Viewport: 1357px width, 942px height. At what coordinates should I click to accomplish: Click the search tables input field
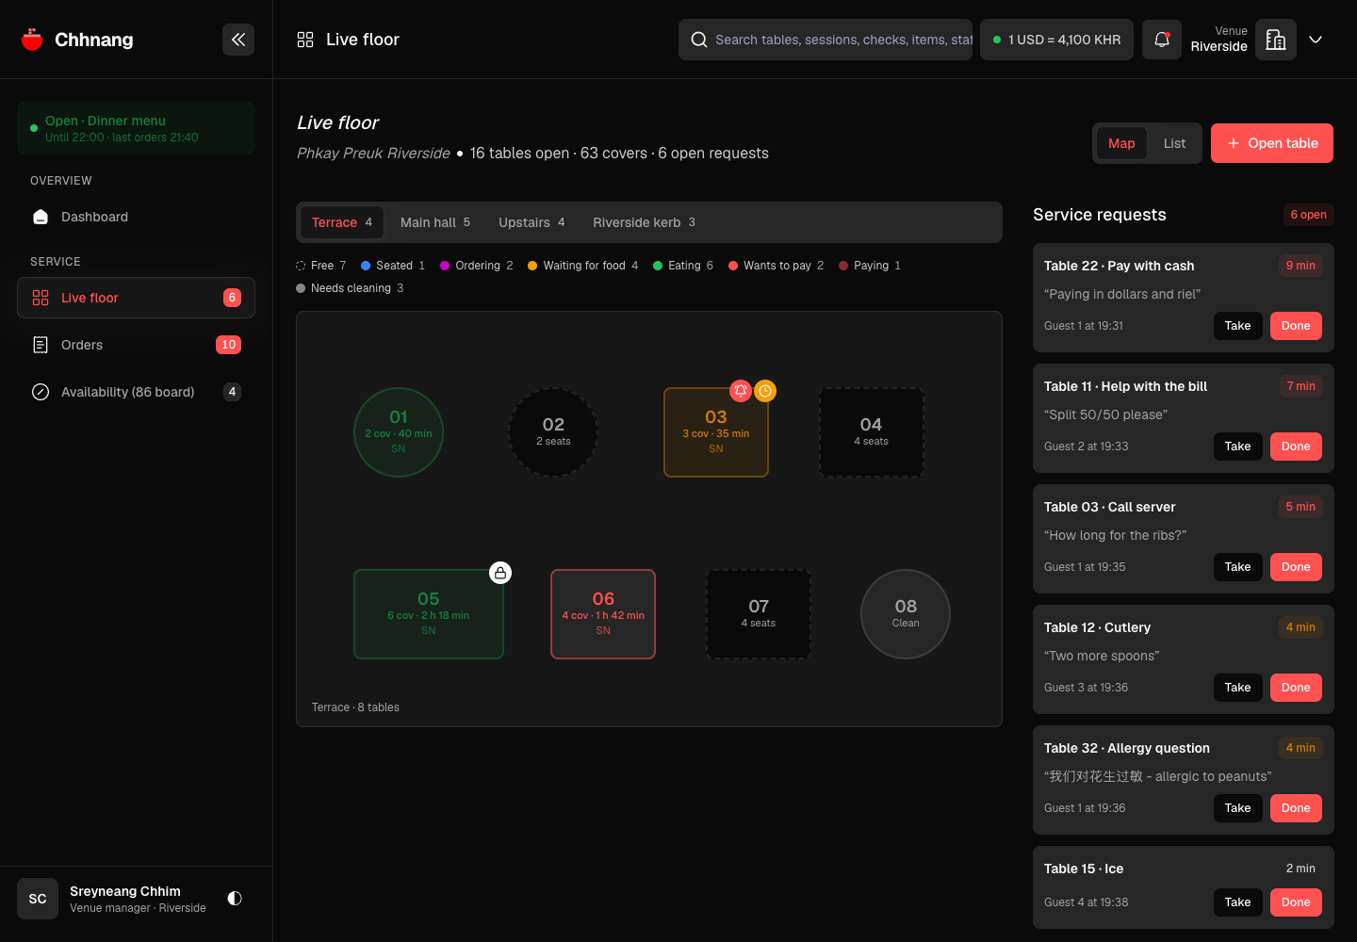click(826, 40)
